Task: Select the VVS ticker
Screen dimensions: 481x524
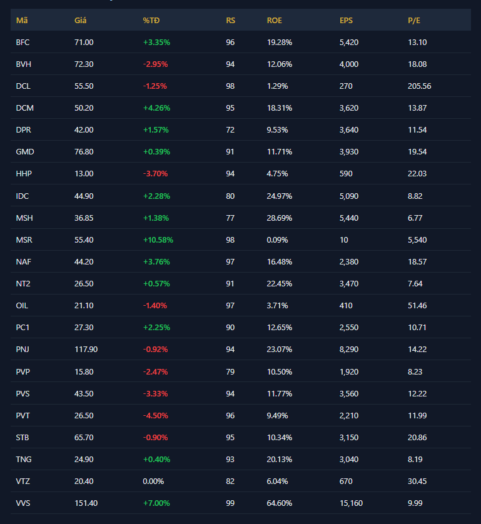Action: click(x=23, y=503)
